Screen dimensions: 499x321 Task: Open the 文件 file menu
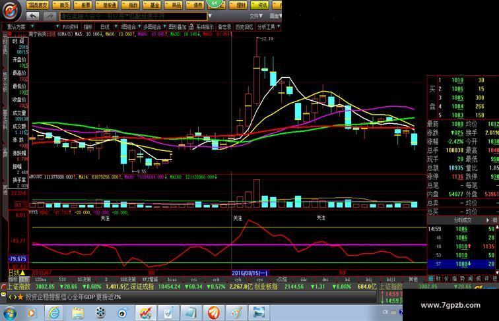click(x=256, y=16)
